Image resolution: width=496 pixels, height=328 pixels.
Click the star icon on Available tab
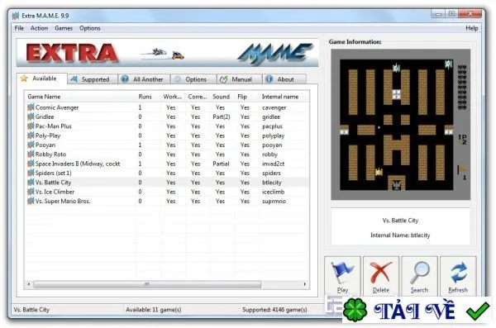[24, 78]
